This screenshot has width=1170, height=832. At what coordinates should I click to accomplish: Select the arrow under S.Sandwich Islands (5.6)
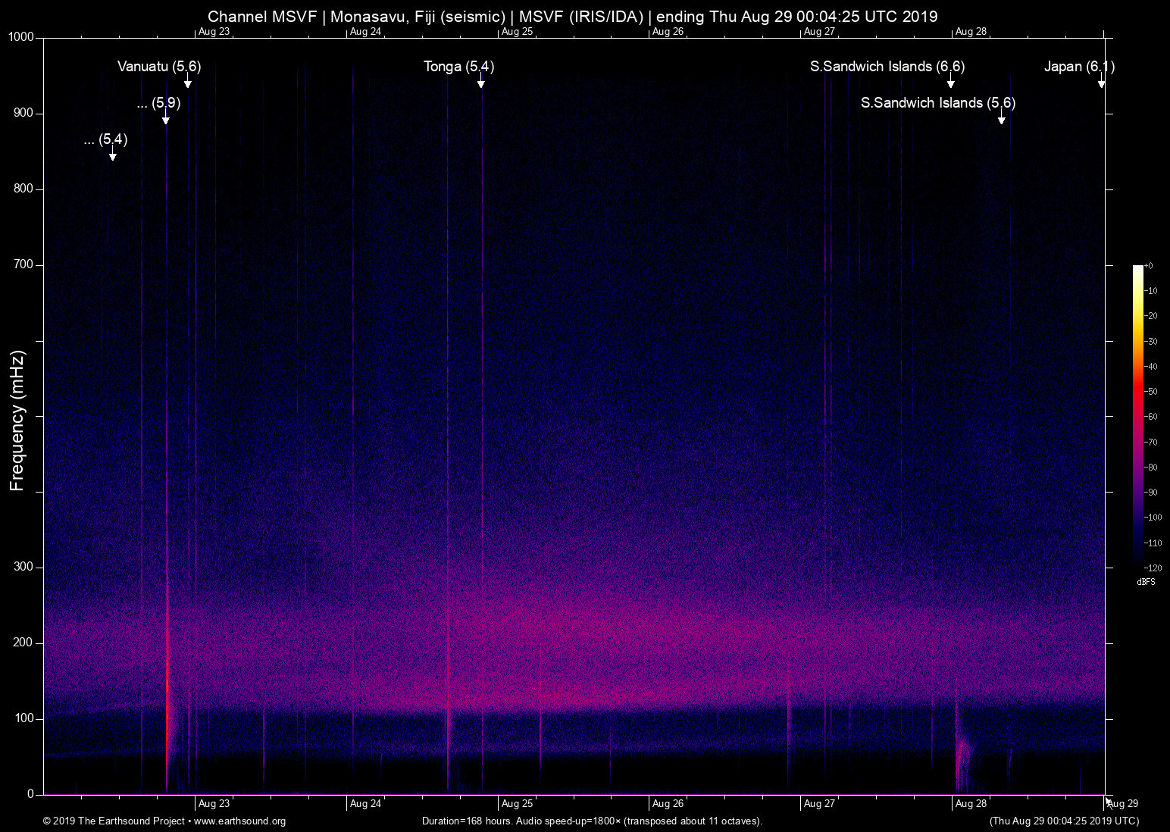coord(1002,117)
